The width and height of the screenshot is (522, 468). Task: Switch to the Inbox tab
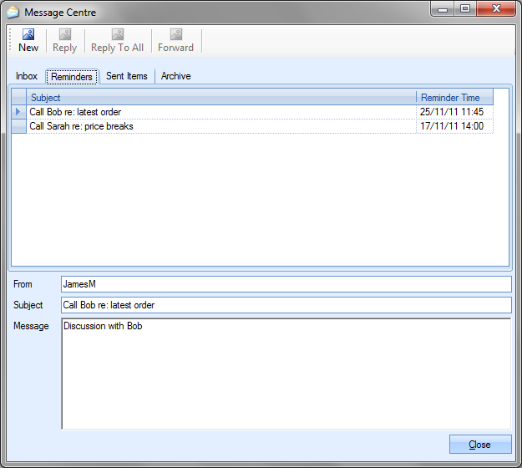tap(26, 76)
